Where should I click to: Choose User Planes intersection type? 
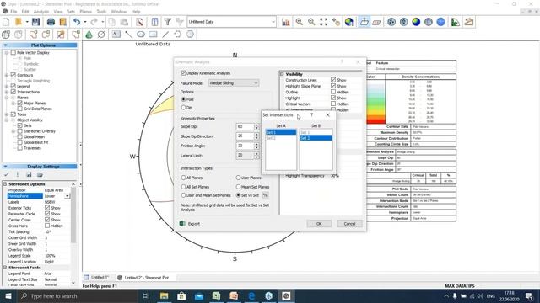click(x=238, y=178)
